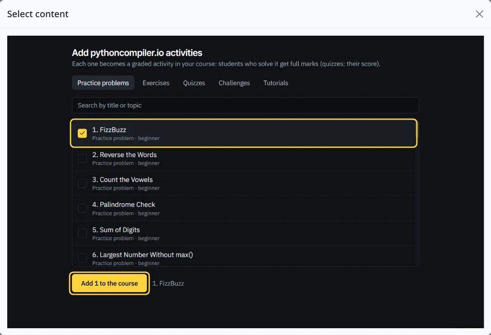The image size is (491, 335).
Task: Check the Palindrome Check checkbox
Action: coord(82,208)
